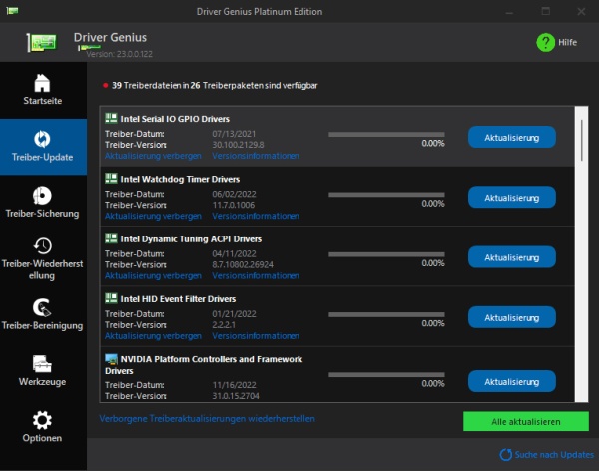The width and height of the screenshot is (599, 471).
Task: Open Versionsinformationen for Intel Dynamic Tuning ACPI
Action: pos(256,275)
